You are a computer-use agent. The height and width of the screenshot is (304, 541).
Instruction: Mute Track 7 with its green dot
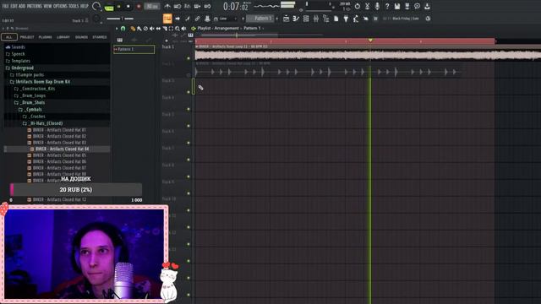[x=189, y=160]
